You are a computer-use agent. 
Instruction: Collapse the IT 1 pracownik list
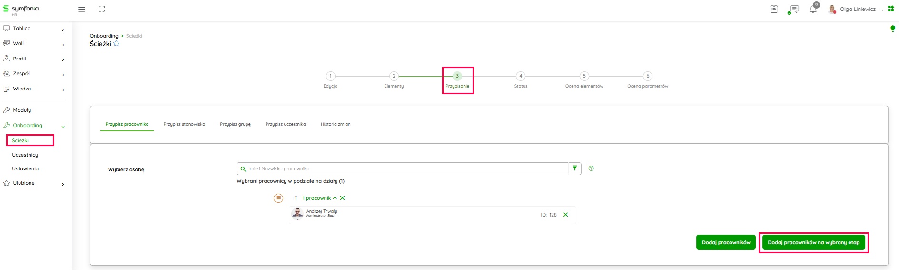335,198
